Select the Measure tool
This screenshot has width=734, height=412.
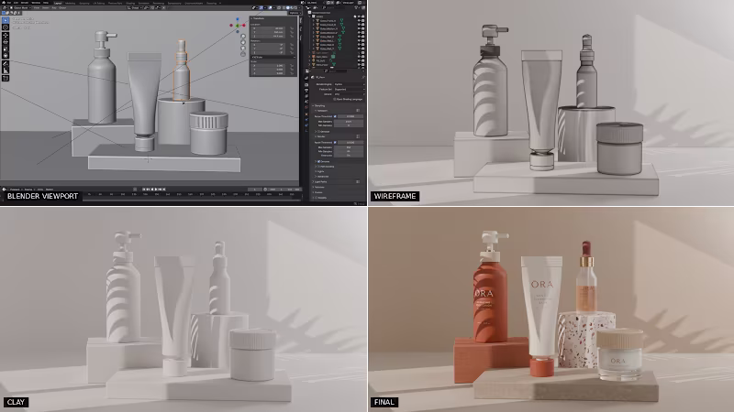[6, 70]
